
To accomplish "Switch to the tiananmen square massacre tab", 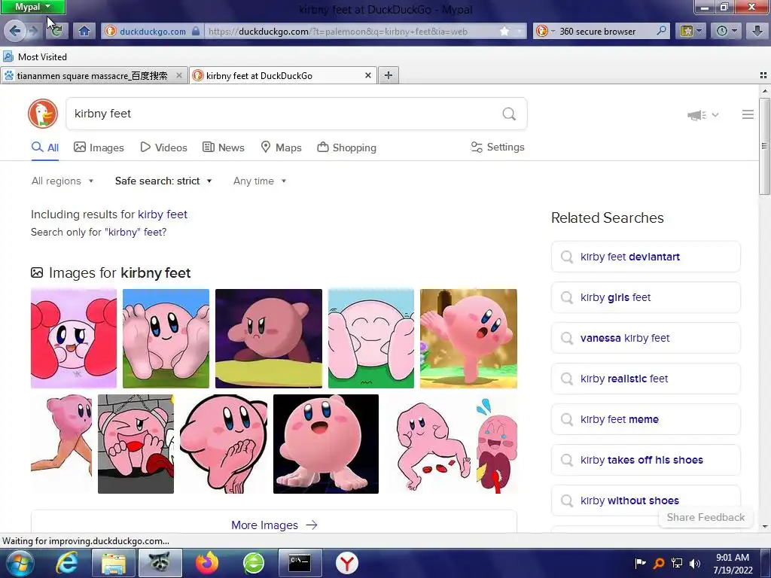I will pyautogui.click(x=91, y=76).
